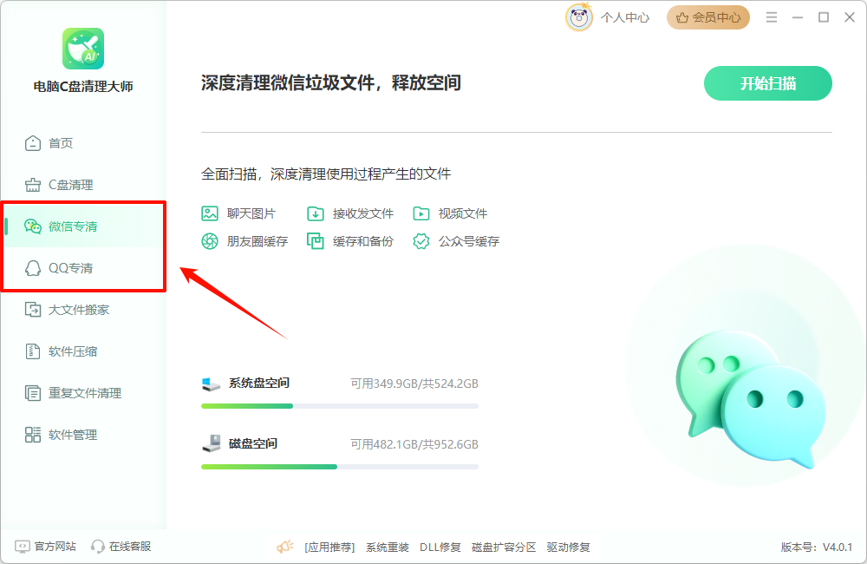Open the 会员中心 membership center
The height and width of the screenshot is (564, 867).
(x=707, y=16)
